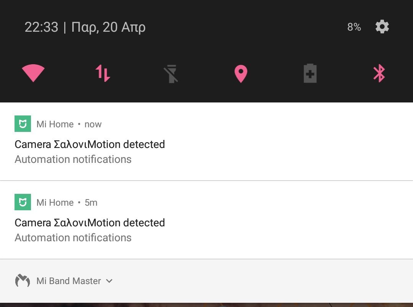
Task: Toggle the Bluetooth quick setting
Action: 379,73
